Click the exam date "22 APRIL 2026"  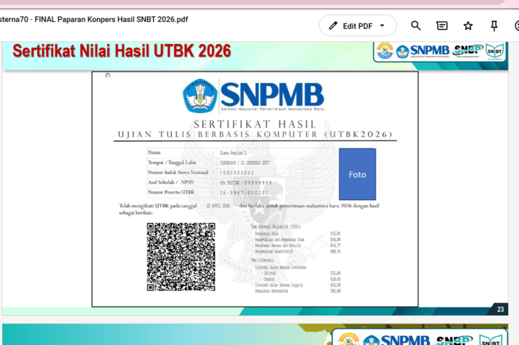[x=218, y=206]
